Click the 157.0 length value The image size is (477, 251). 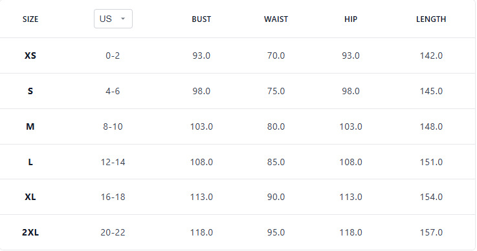[x=431, y=232]
